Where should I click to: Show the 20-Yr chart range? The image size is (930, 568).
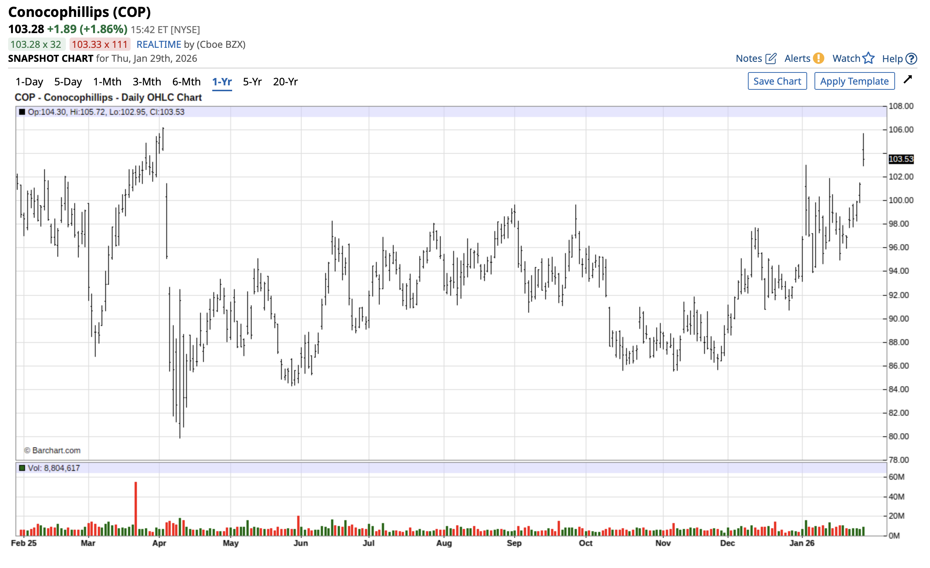[x=285, y=82]
